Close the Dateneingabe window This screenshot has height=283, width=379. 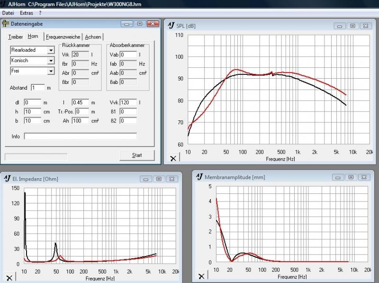[153, 24]
